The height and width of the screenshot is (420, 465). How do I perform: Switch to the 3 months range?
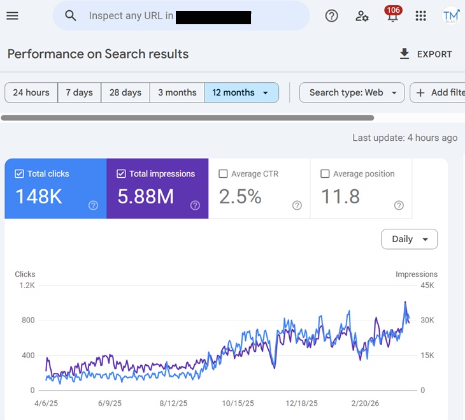tap(177, 92)
